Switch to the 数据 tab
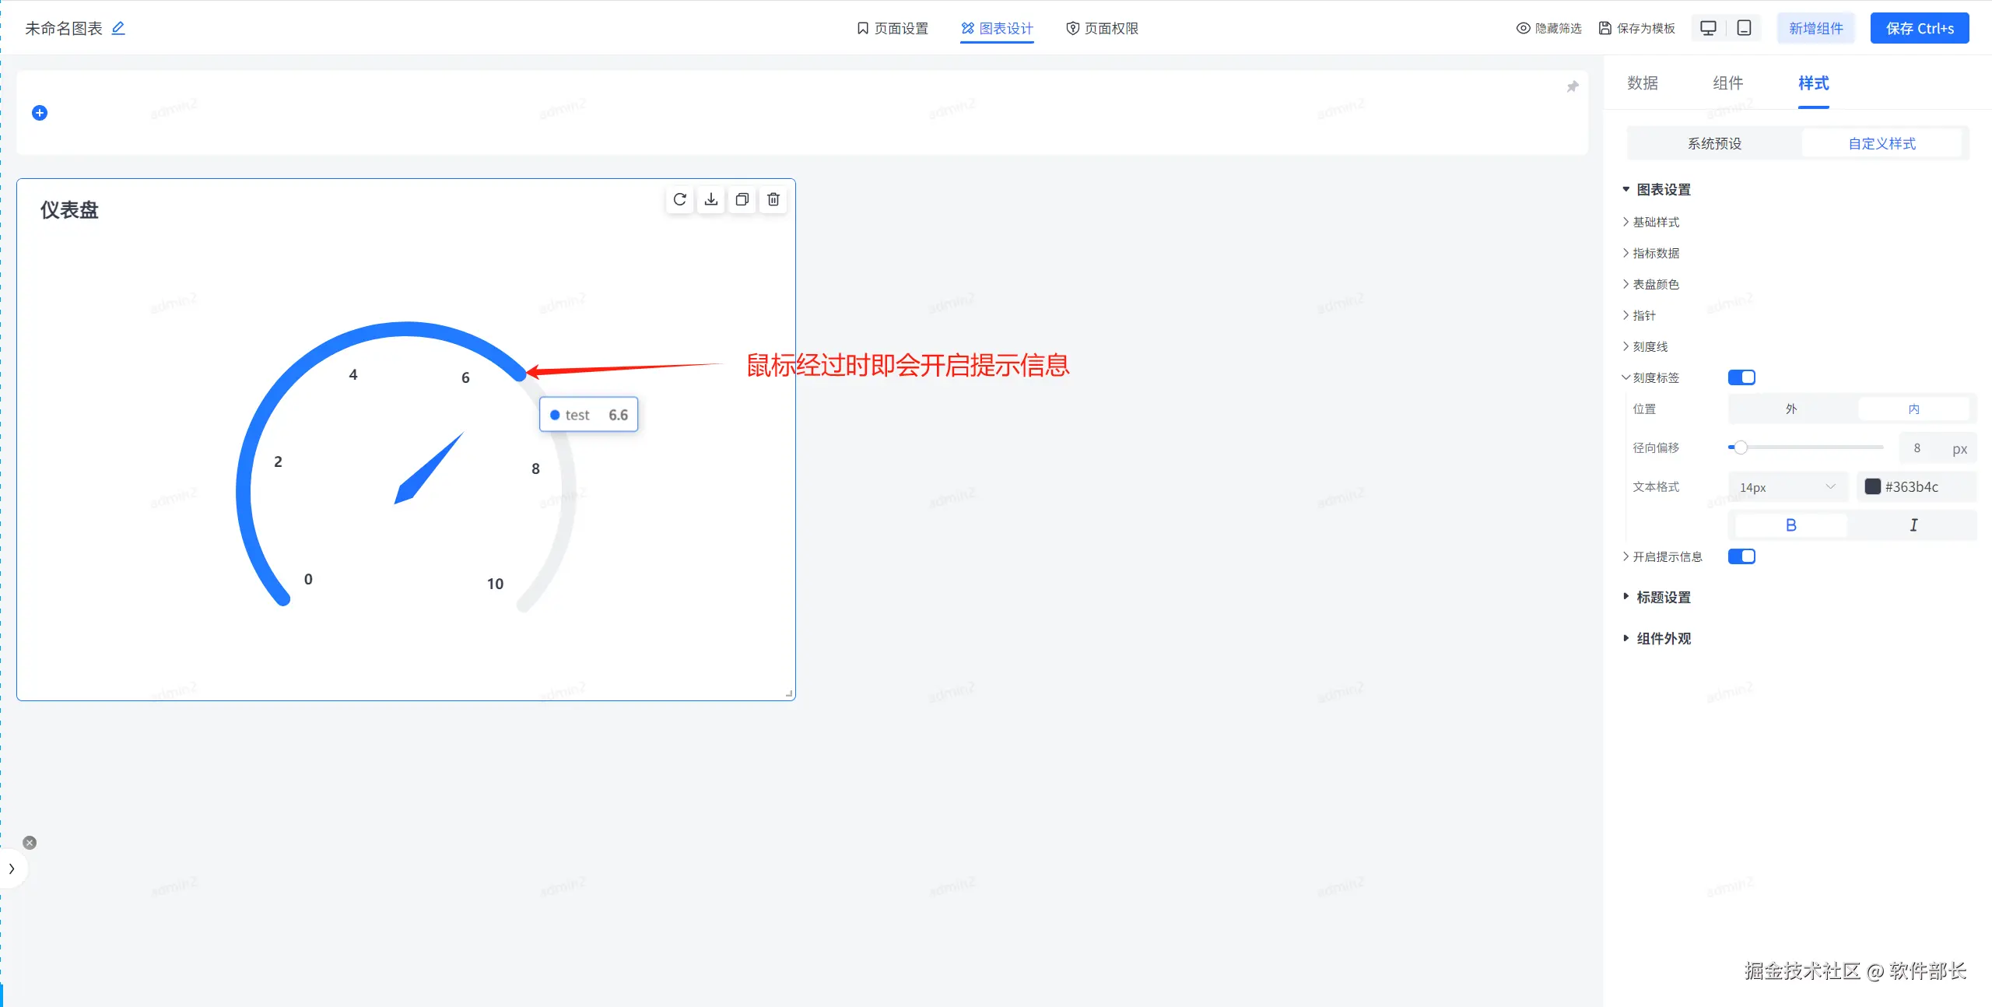This screenshot has height=1007, width=1992. (x=1643, y=83)
